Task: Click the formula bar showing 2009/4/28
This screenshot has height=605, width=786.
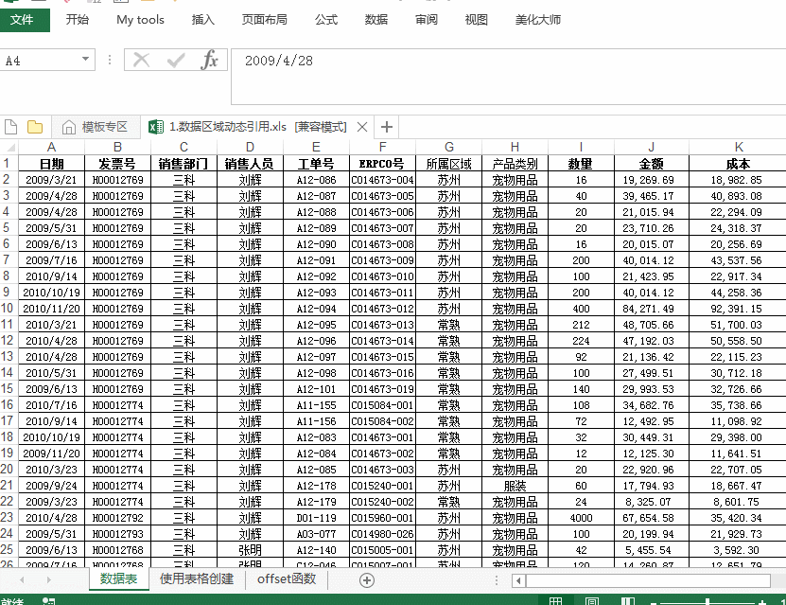Action: 508,77
